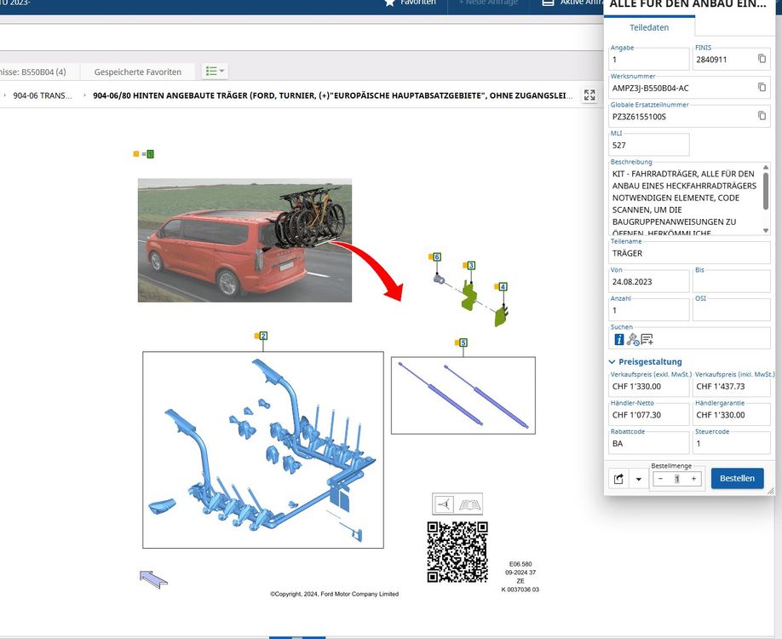
Task: Click the Beschreibung scrollbar thumb
Action: pos(766,192)
